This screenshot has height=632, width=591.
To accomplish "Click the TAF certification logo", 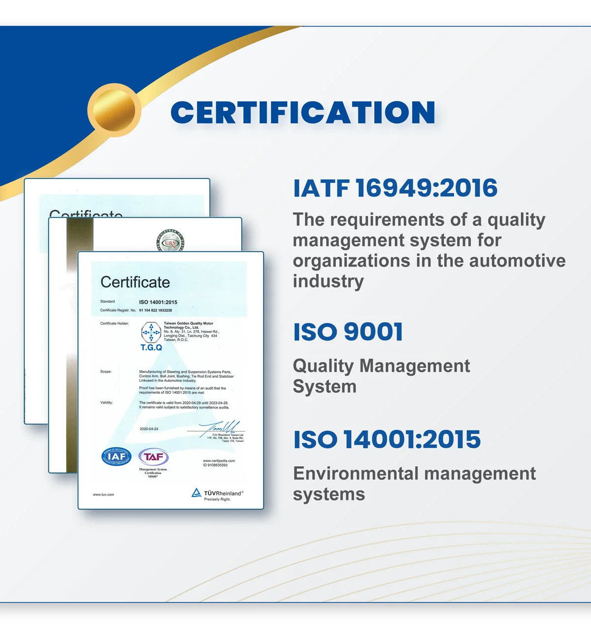I will tap(153, 457).
